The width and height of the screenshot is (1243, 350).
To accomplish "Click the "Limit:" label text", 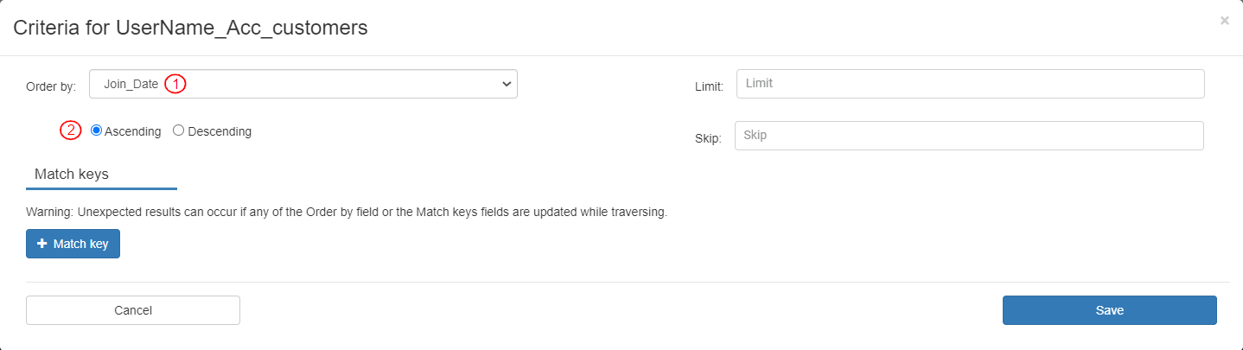I will click(x=709, y=87).
